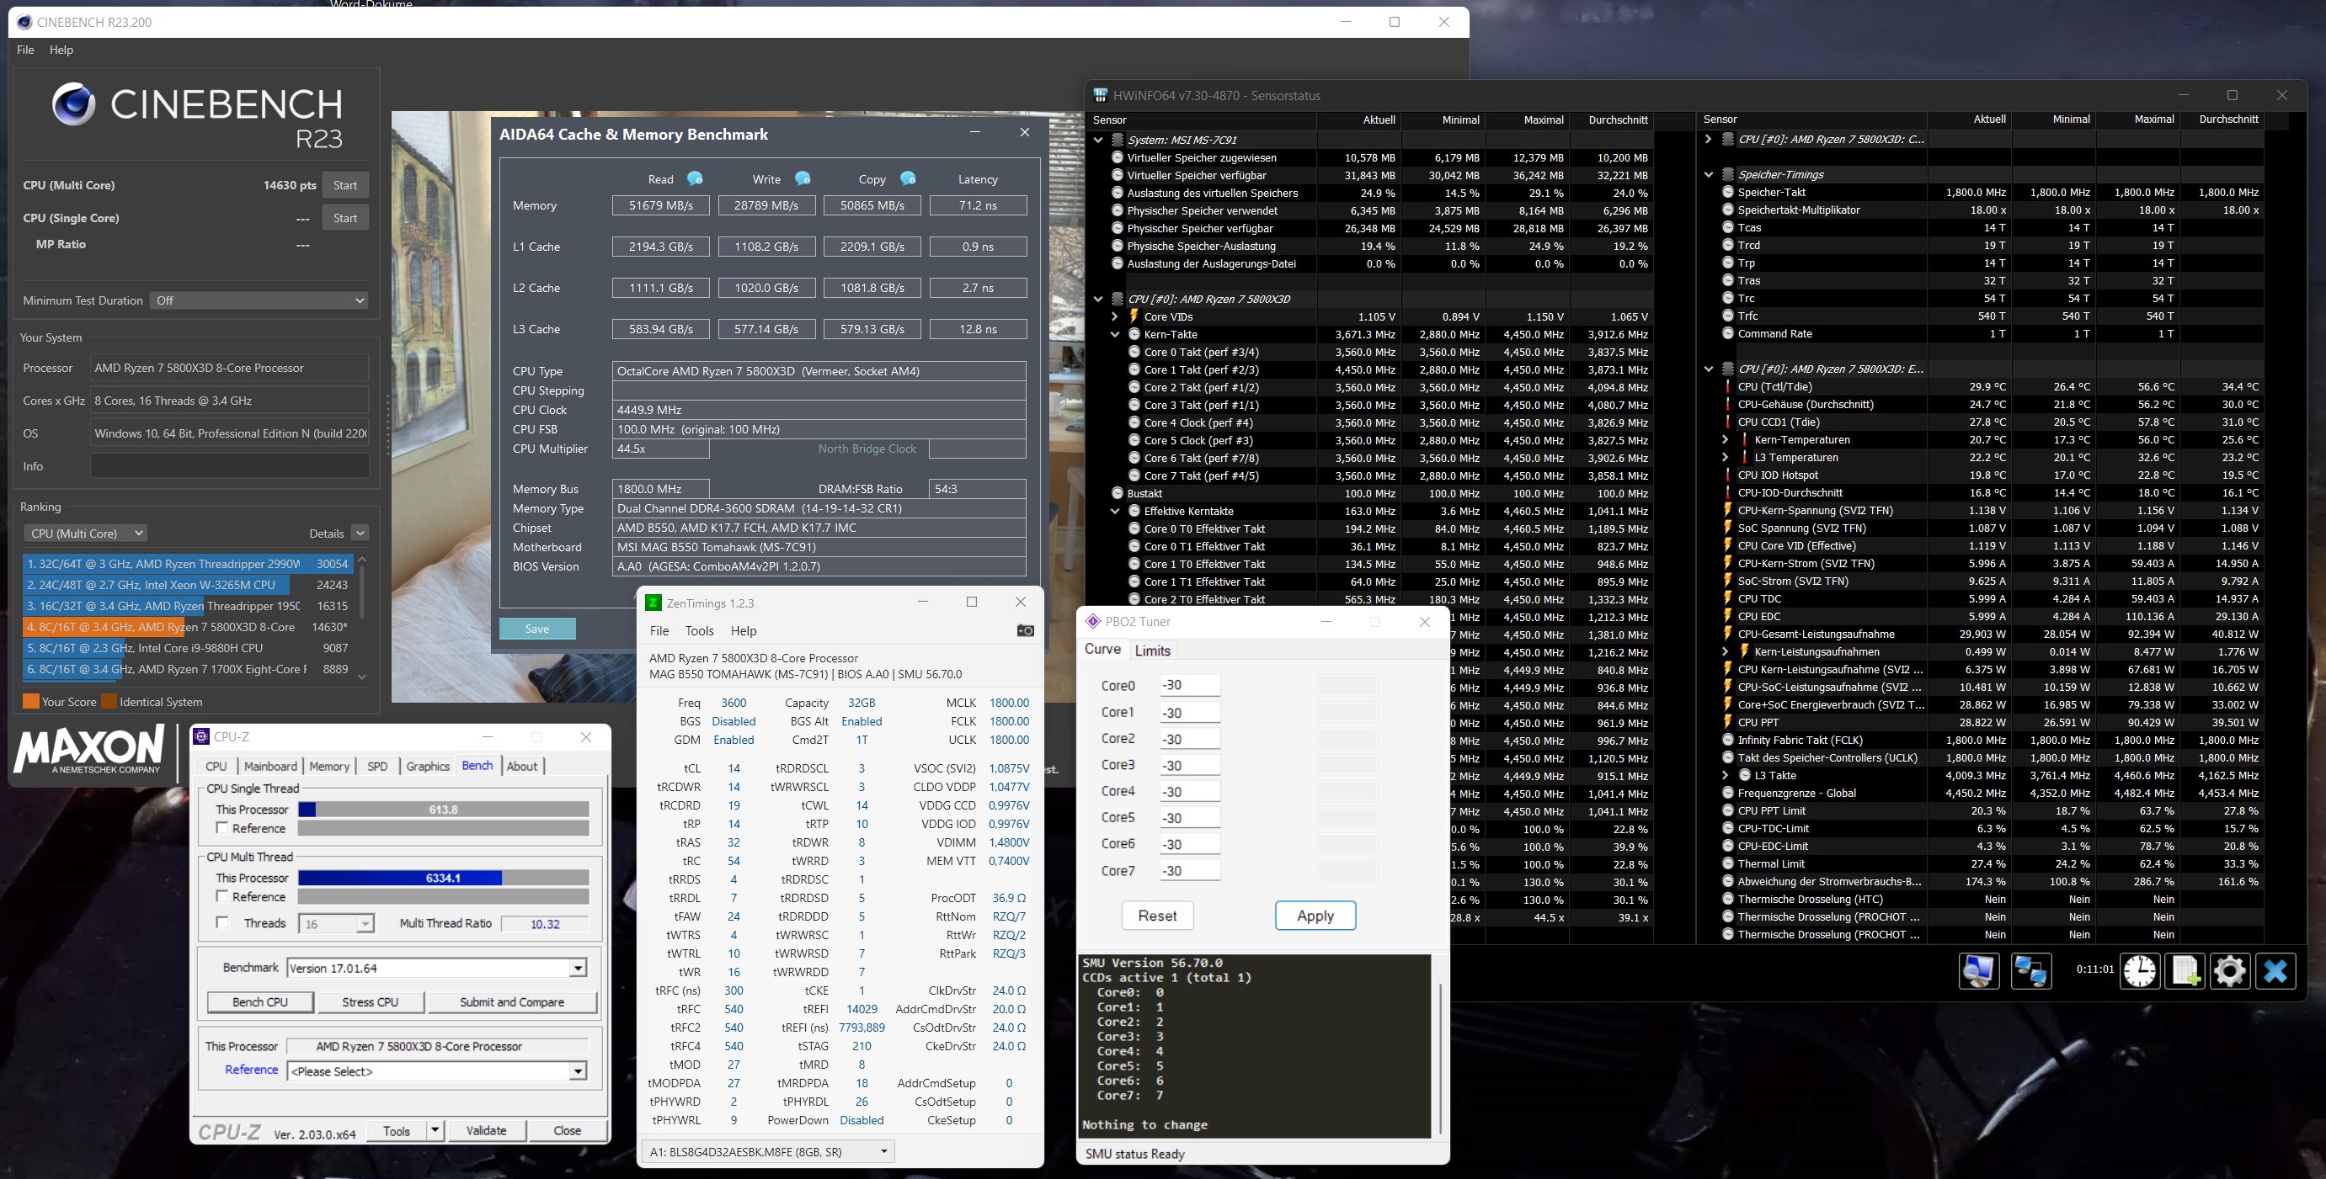Click HWiNFO log file icon
This screenshot has width=2326, height=1179.
click(2185, 970)
